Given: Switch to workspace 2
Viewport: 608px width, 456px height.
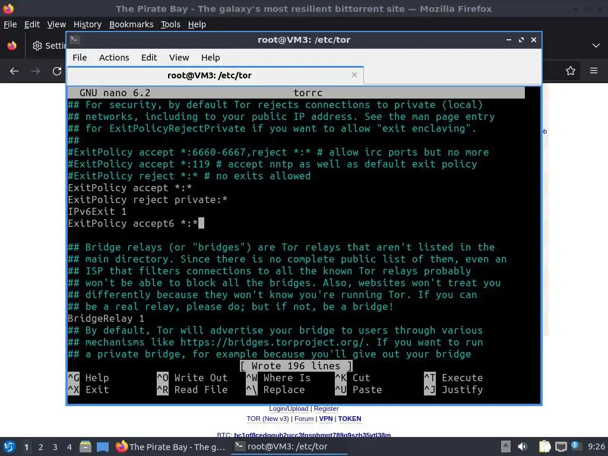Looking at the screenshot, I should tap(41, 446).
